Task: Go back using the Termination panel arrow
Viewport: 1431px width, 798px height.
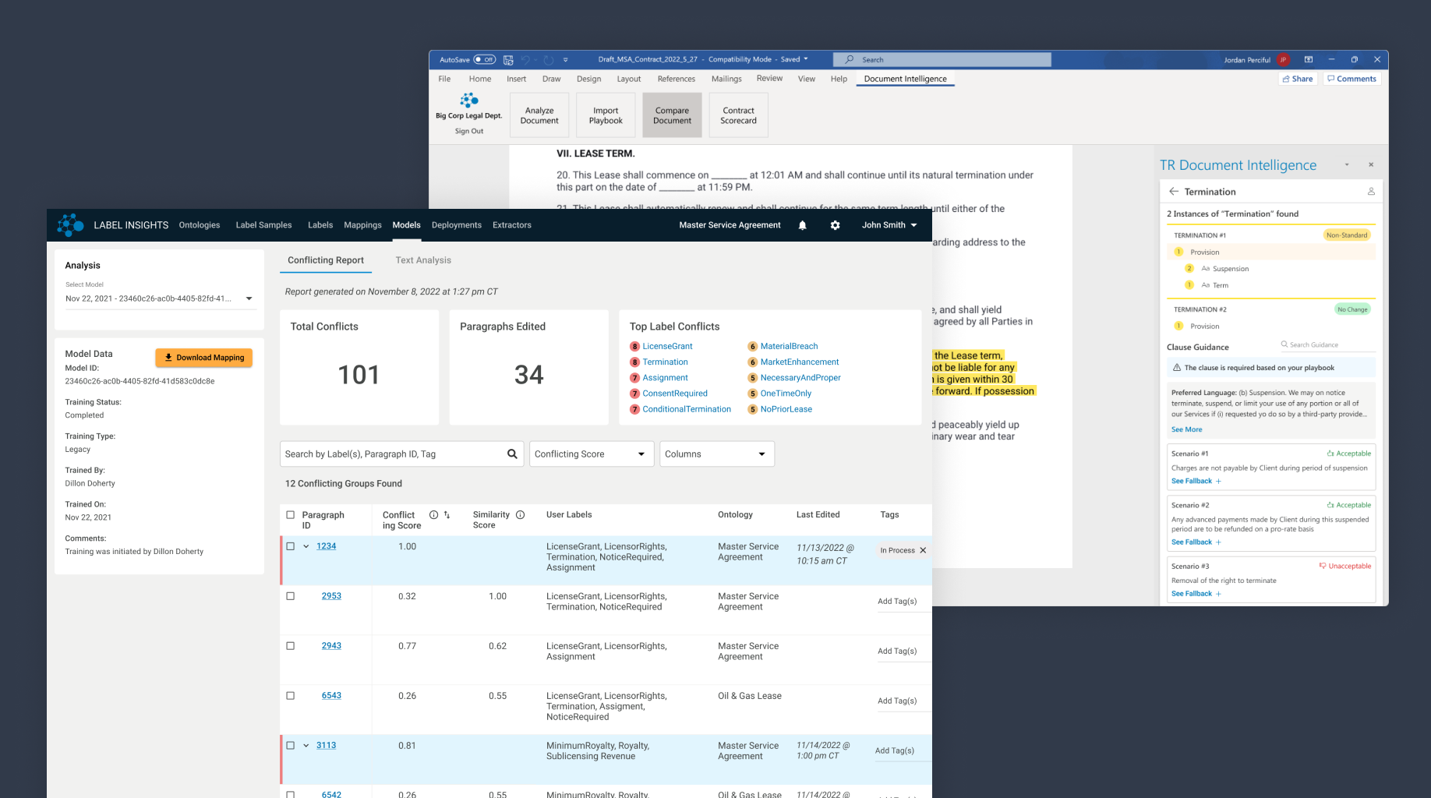Action: [x=1174, y=191]
